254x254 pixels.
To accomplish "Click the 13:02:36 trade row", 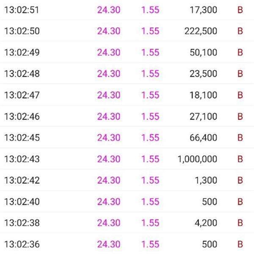I will tap(127, 244).
